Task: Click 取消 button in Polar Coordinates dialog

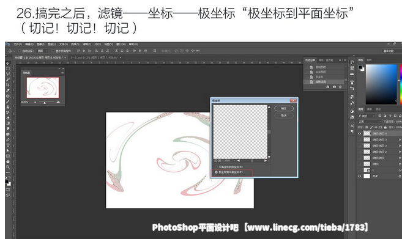Action: pyautogui.click(x=284, y=116)
